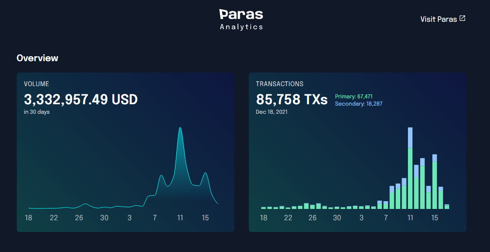The width and height of the screenshot is (490, 252).
Task: Click the TRANSACTIONS card label
Action: click(x=279, y=84)
